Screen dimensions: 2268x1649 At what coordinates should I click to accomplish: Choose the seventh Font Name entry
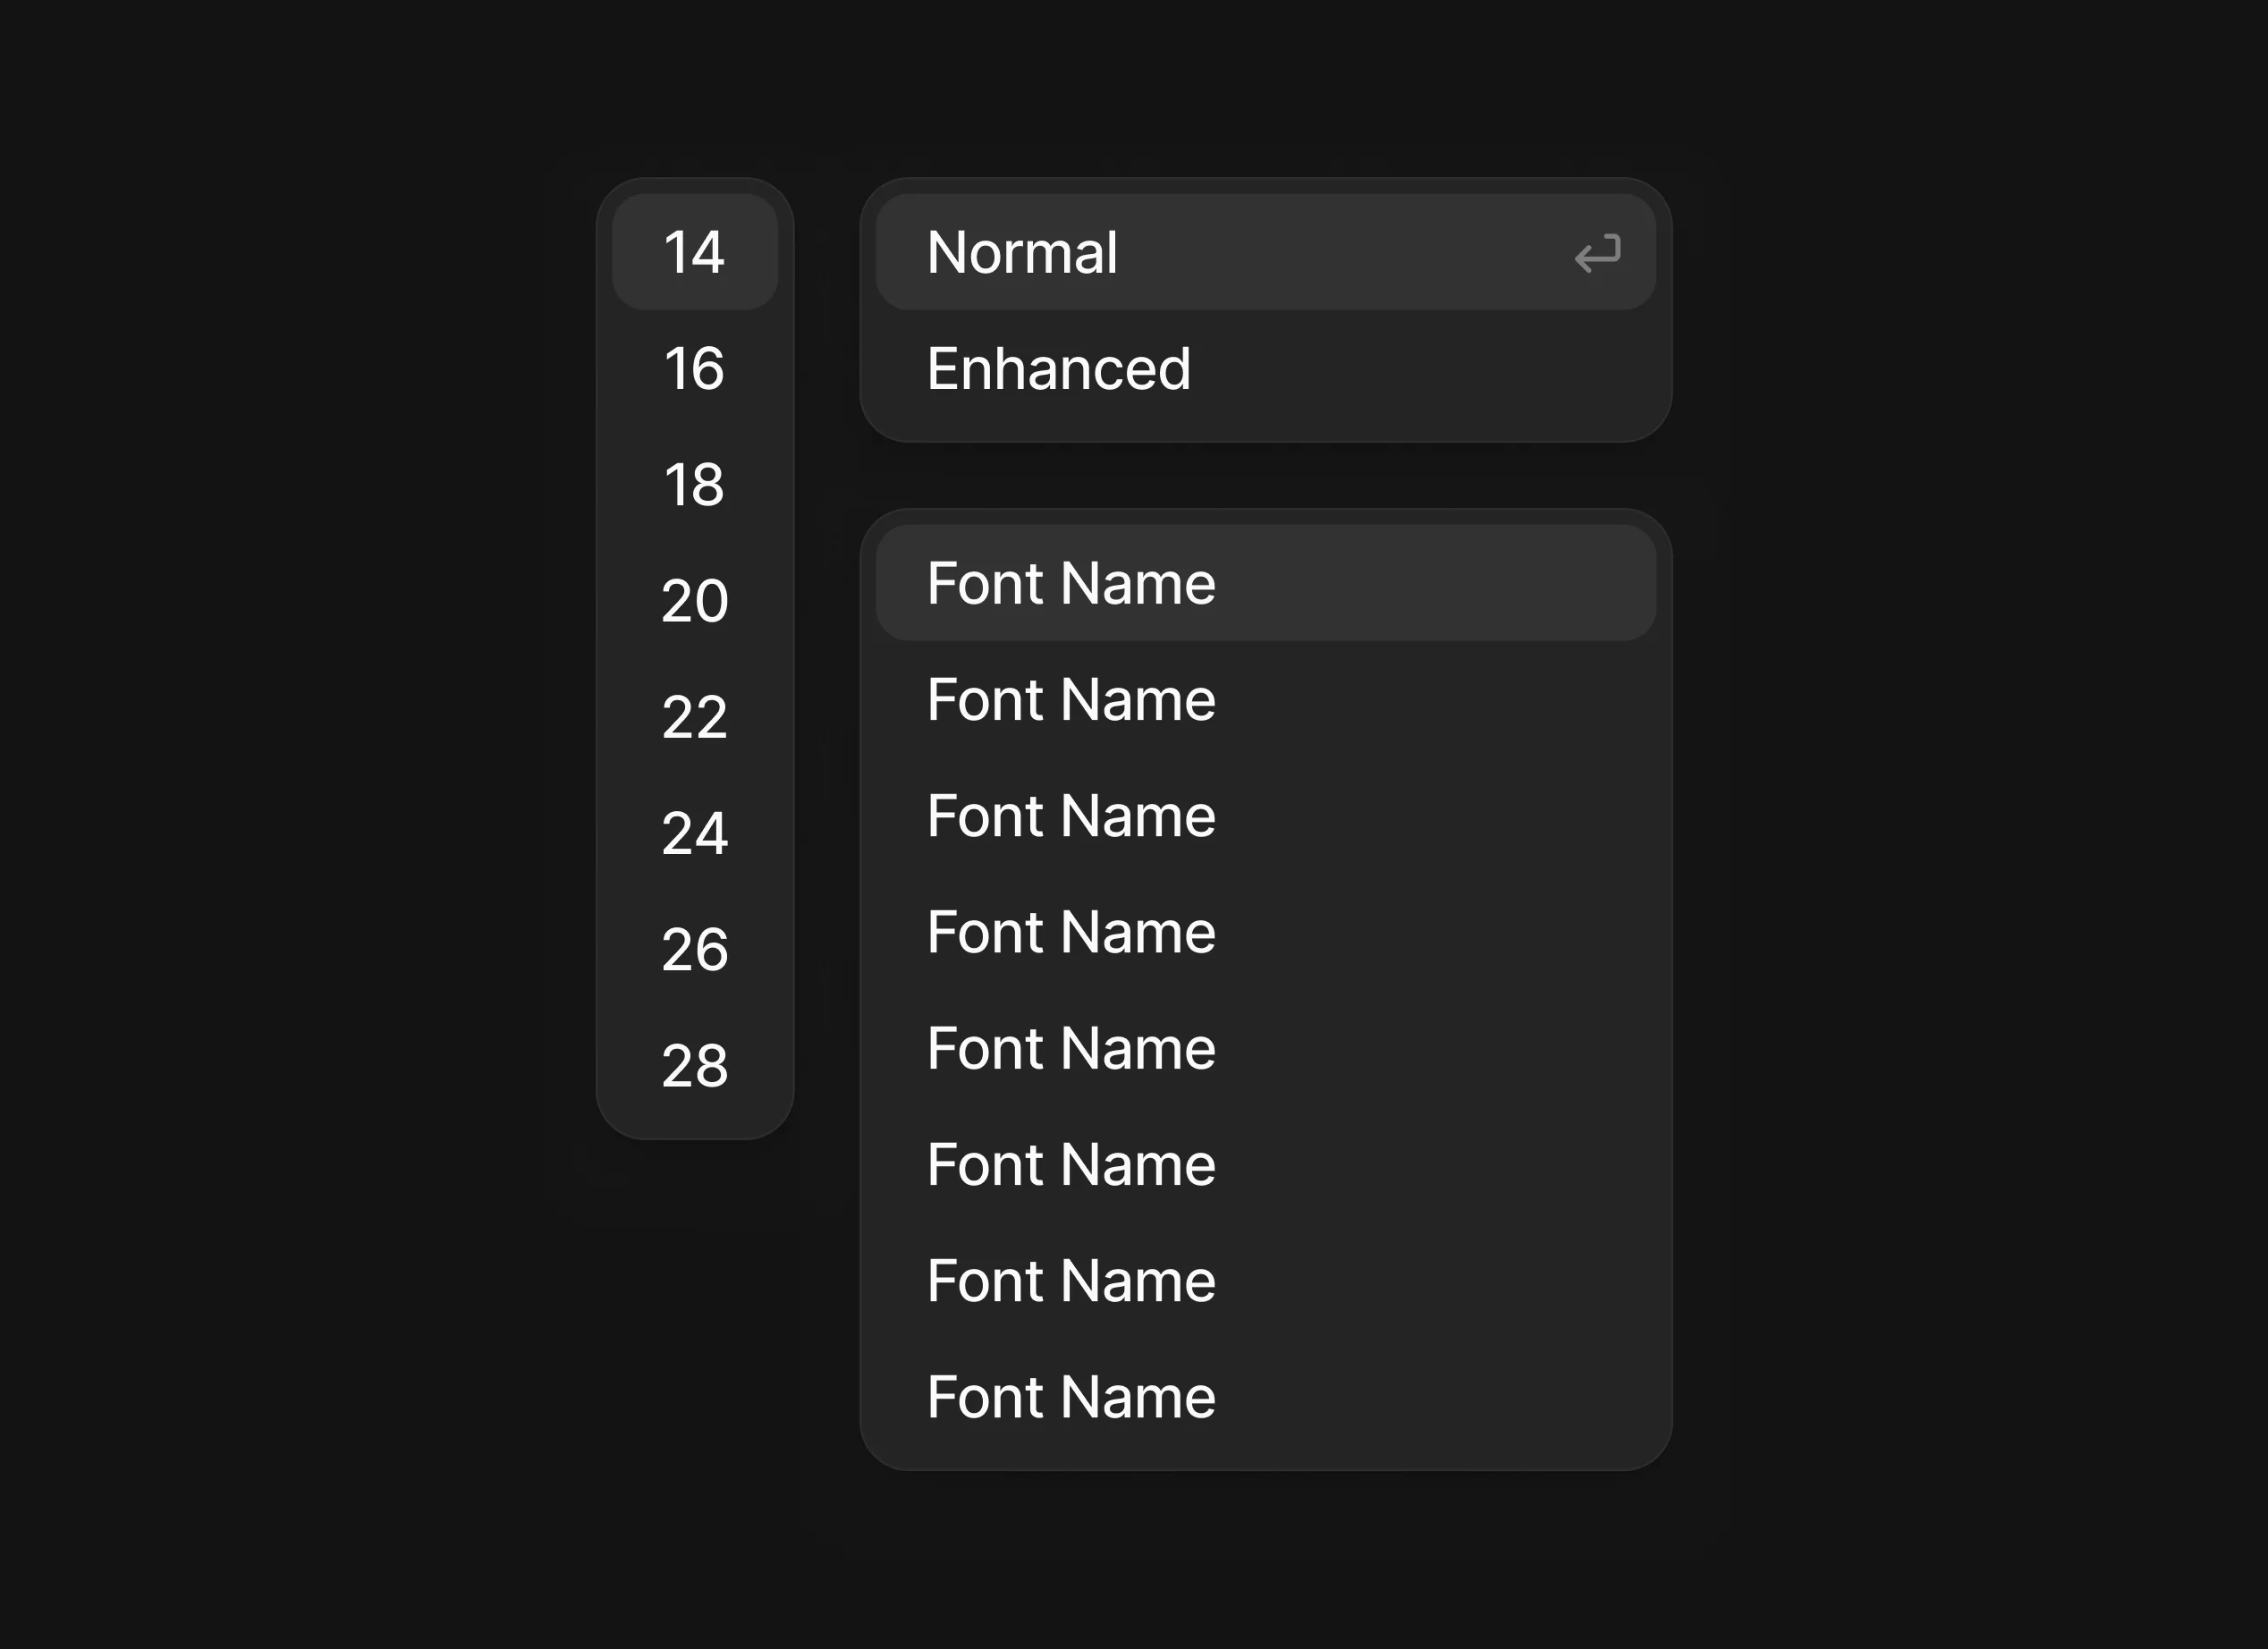click(1070, 1280)
